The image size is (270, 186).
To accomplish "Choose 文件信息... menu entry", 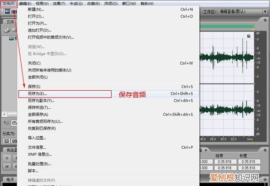I will pos(108,147).
